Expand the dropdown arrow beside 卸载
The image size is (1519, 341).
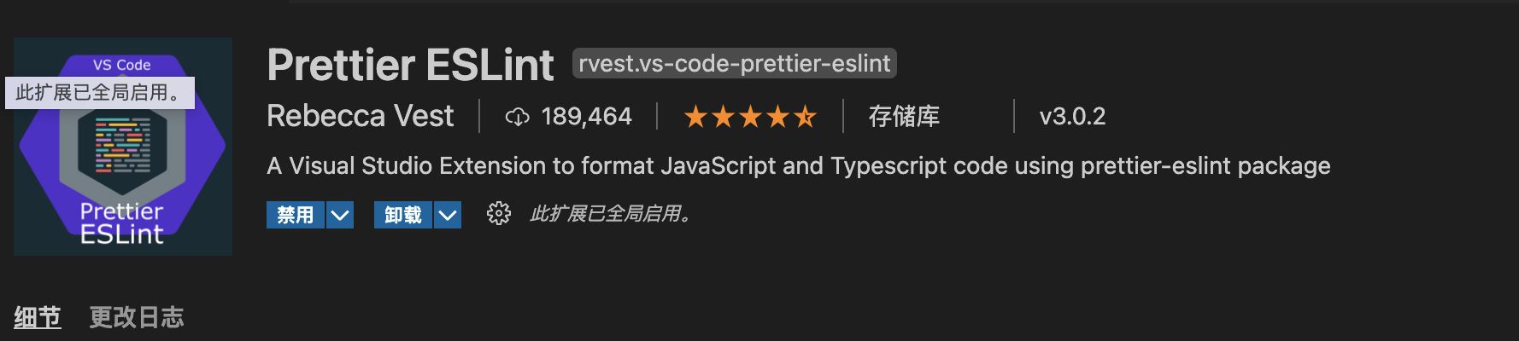click(448, 215)
